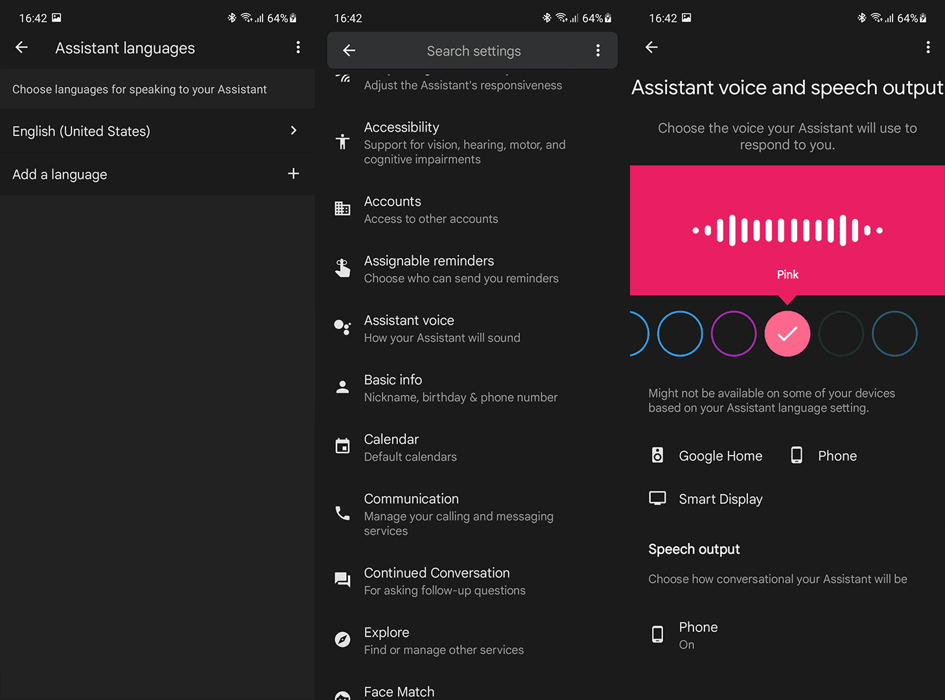The image size is (945, 700).
Task: Open overflow menu in Search settings bar
Action: coord(598,51)
